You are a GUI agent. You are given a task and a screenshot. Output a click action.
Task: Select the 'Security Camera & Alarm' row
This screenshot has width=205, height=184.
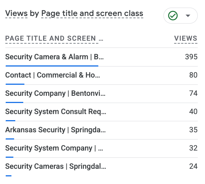point(101,57)
